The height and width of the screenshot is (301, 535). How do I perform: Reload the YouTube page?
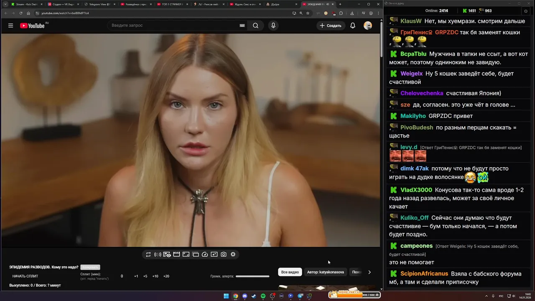point(21,13)
